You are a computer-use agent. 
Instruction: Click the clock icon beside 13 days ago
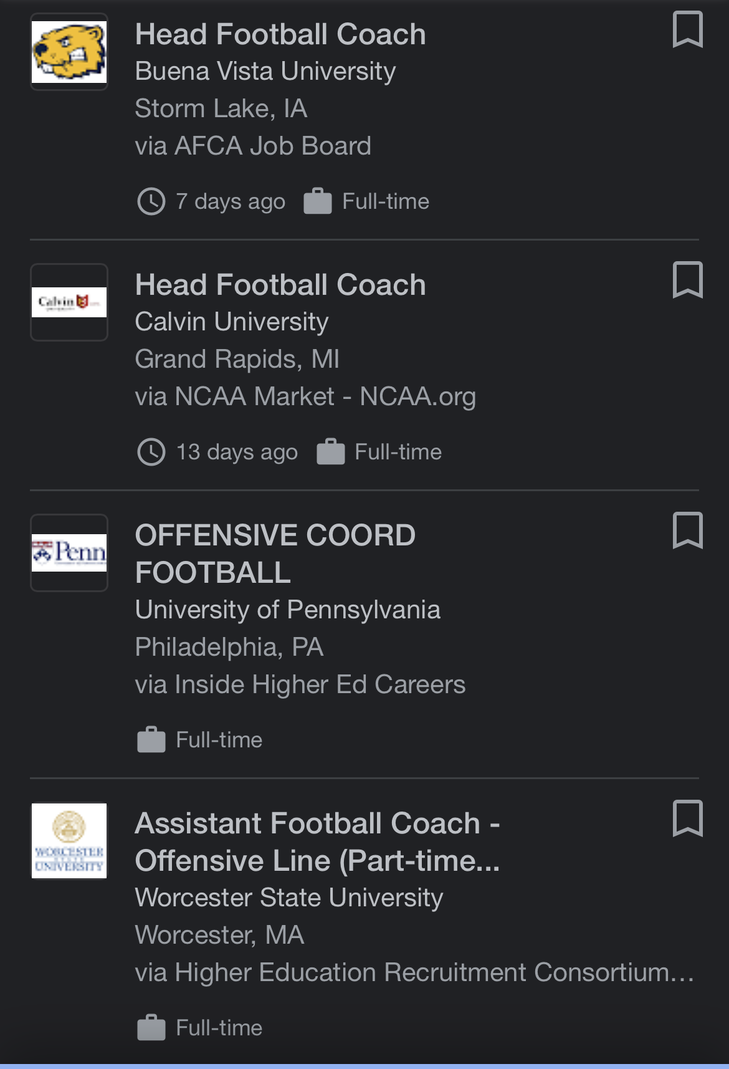151,452
